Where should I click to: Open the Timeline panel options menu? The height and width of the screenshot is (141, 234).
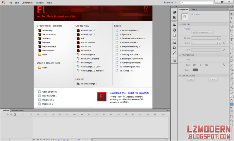coord(168,111)
